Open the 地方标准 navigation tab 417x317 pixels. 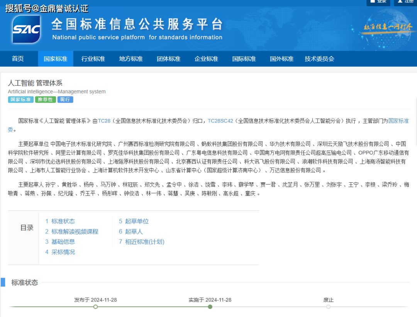pos(131,59)
